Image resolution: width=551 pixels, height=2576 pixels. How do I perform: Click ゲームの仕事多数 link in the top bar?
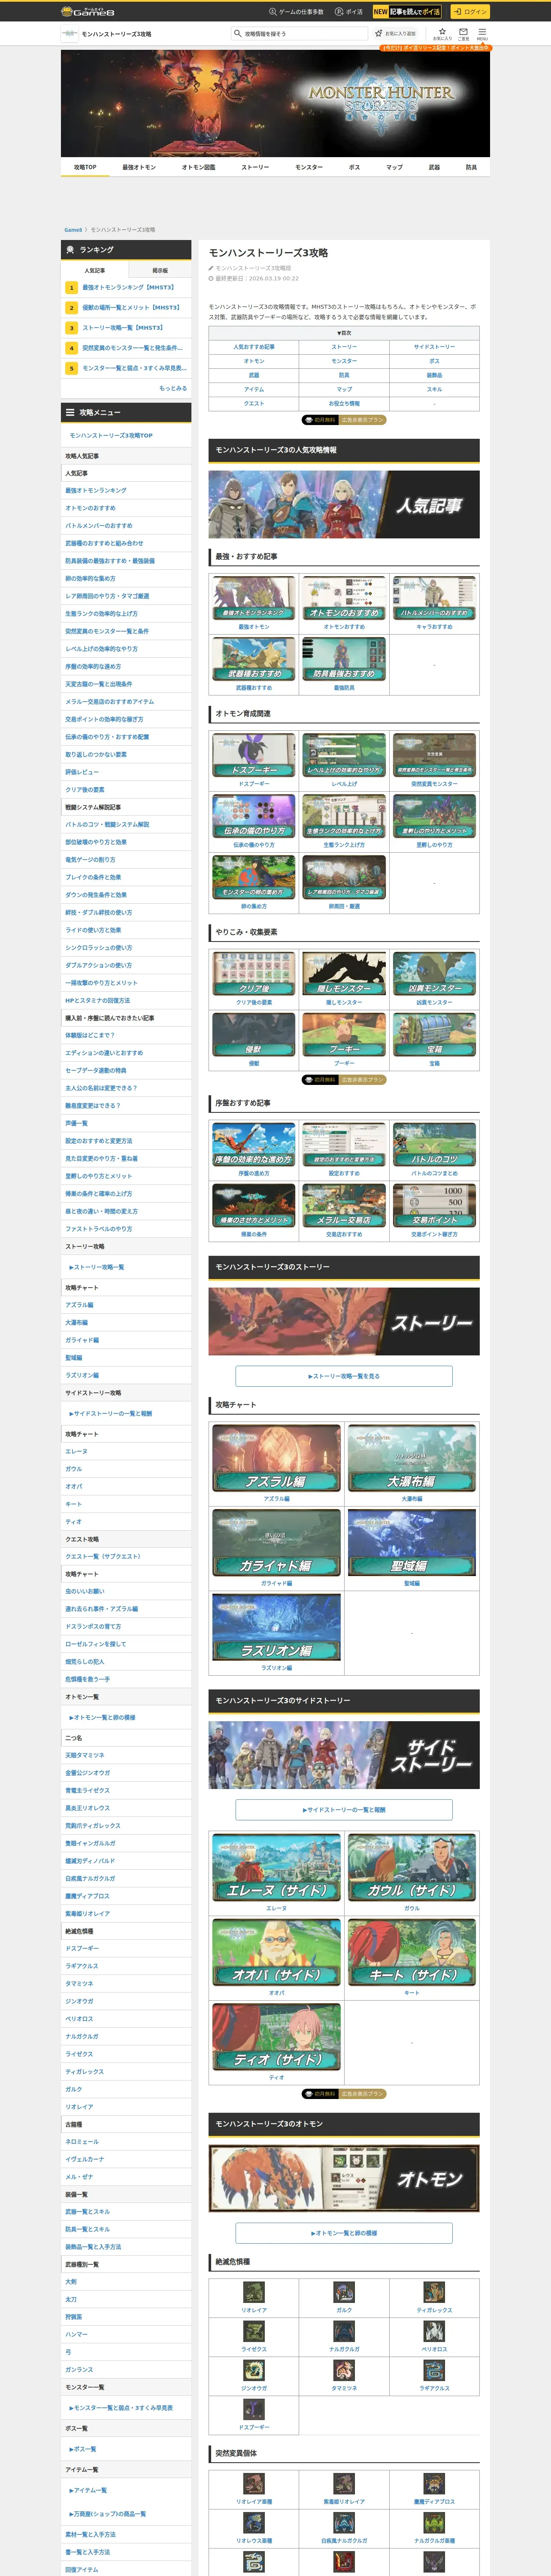pyautogui.click(x=296, y=12)
